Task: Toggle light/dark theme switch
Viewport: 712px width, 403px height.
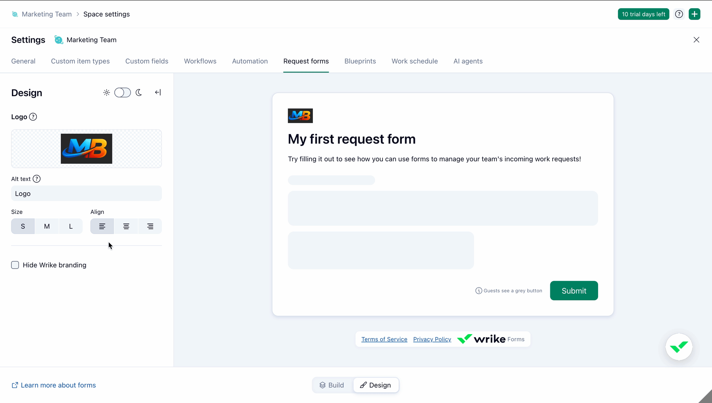Action: pos(123,93)
